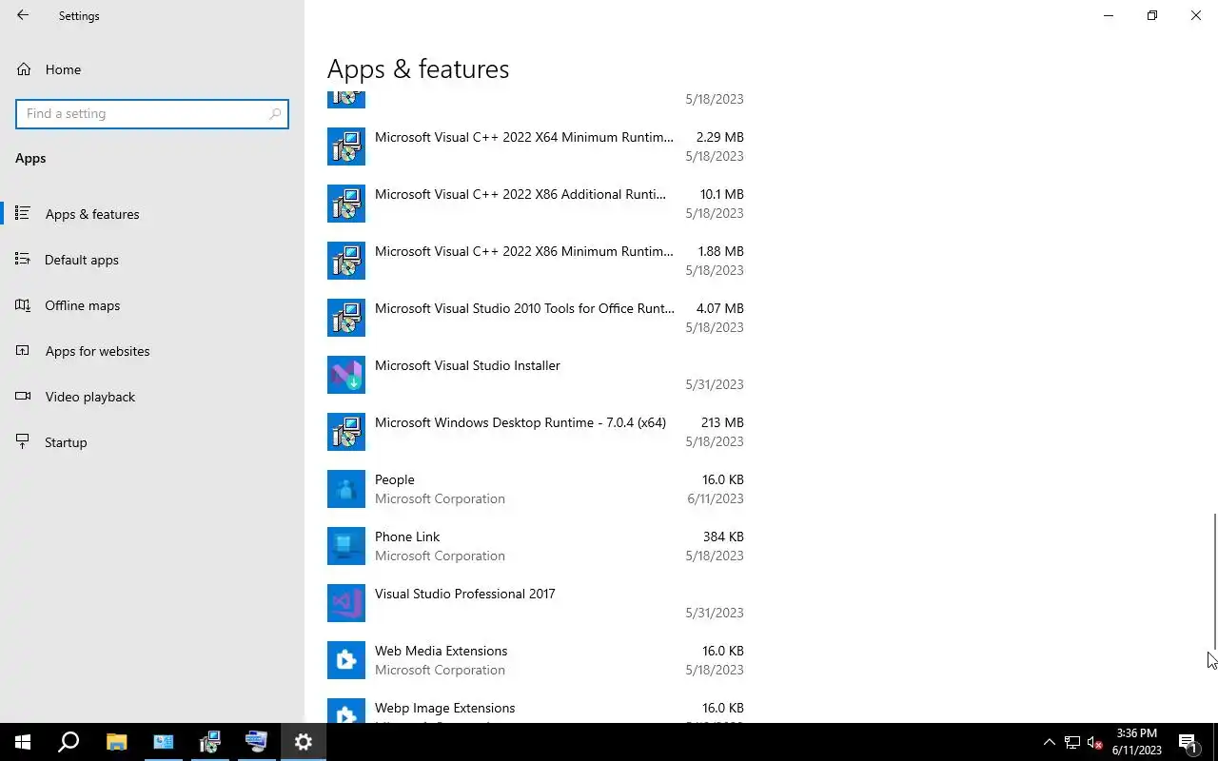Click the Visual Studio Installer icon
The image size is (1218, 761).
[x=346, y=375]
